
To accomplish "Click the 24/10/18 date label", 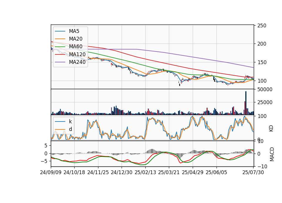I will click(74, 173).
